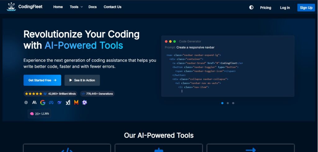Click the OpenAI logo icon
The image size is (318, 152).
click(x=26, y=102)
